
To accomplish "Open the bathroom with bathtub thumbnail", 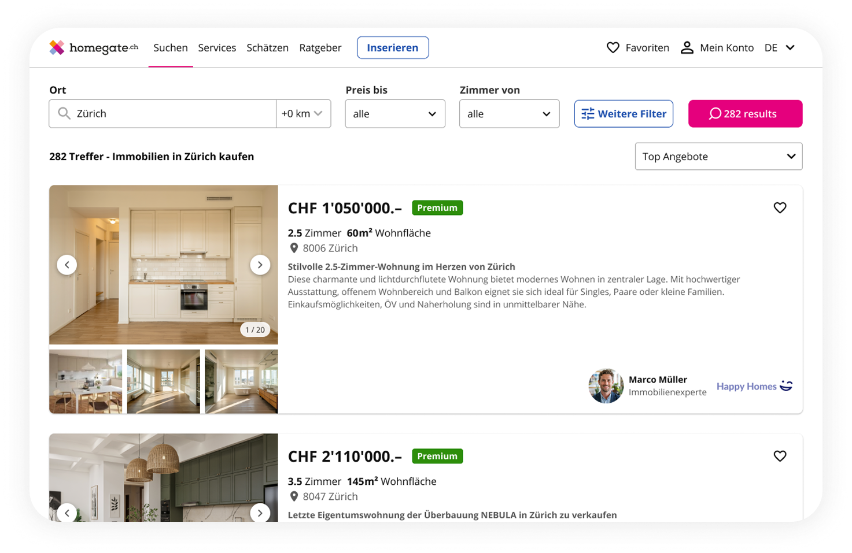I will pyautogui.click(x=241, y=381).
